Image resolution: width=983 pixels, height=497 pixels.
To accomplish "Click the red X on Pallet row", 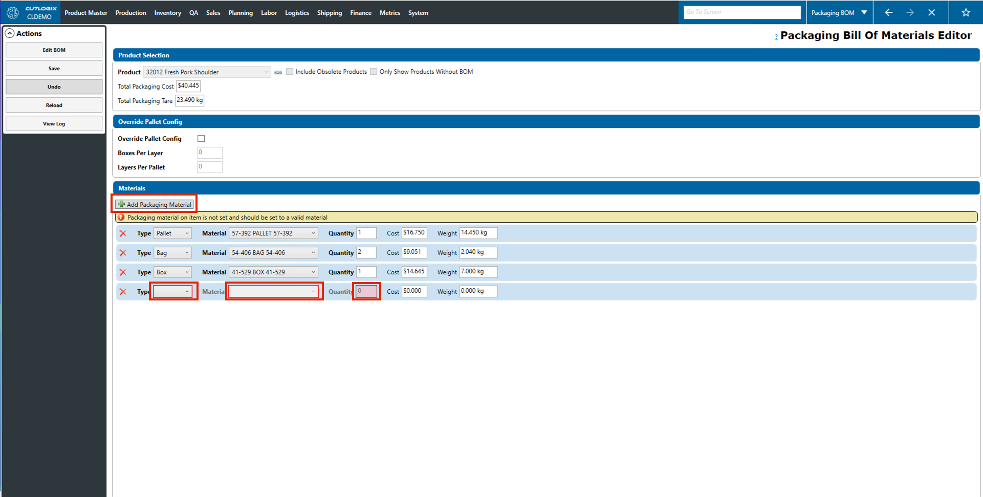I will (x=123, y=233).
